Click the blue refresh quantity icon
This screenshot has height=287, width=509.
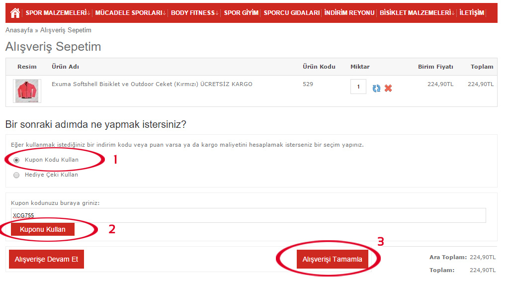click(x=376, y=88)
